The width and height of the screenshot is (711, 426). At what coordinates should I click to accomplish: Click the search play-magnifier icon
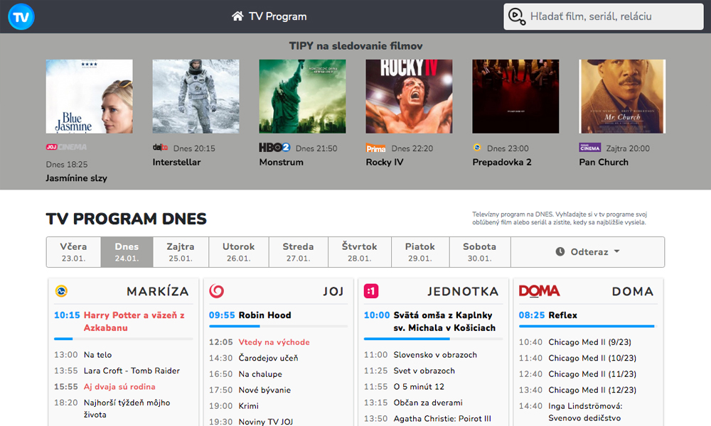coord(518,16)
